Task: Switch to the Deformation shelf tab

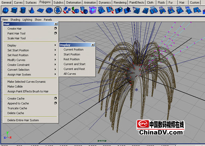Action: [73, 3]
